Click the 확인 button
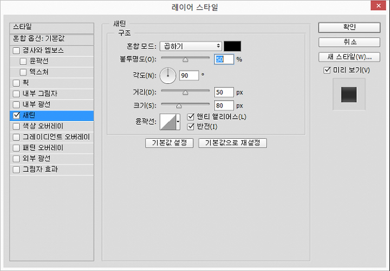 349,28
